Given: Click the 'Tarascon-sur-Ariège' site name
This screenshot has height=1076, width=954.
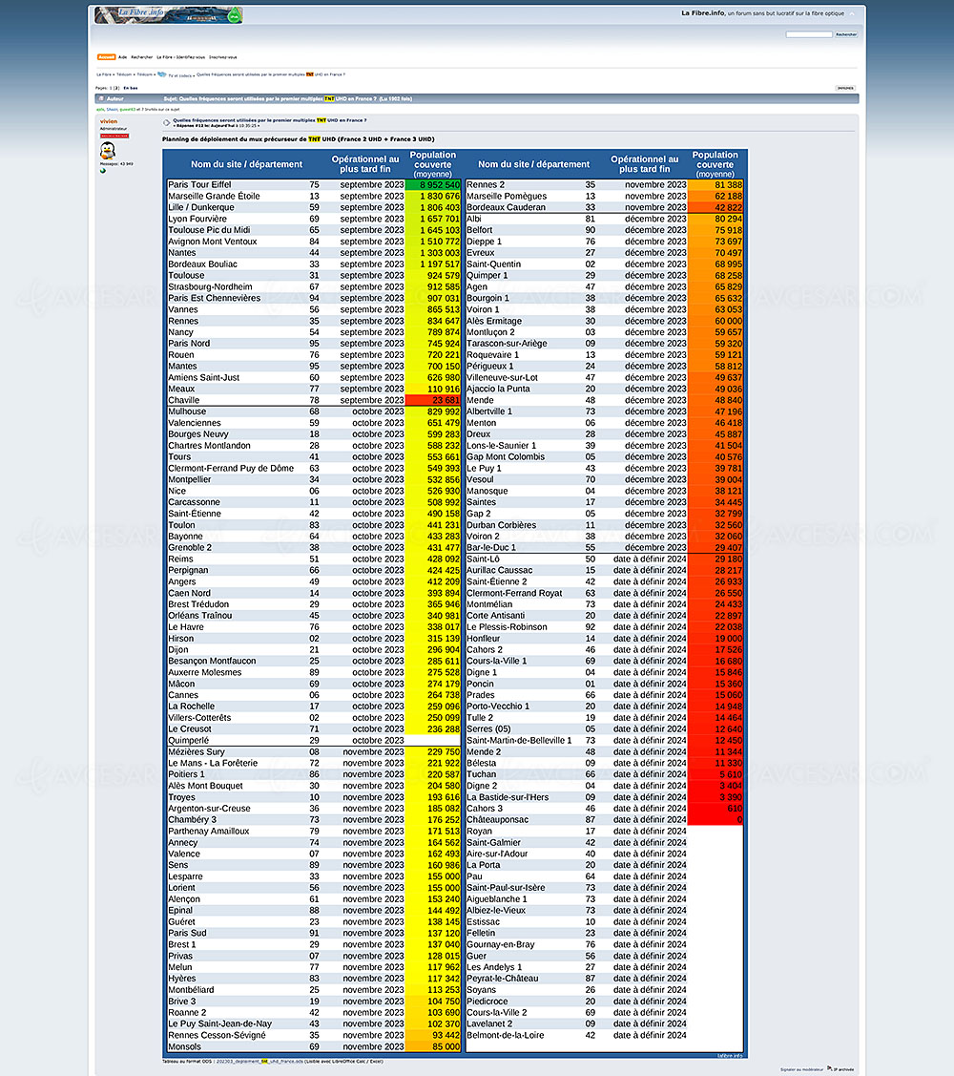Looking at the screenshot, I should [507, 343].
